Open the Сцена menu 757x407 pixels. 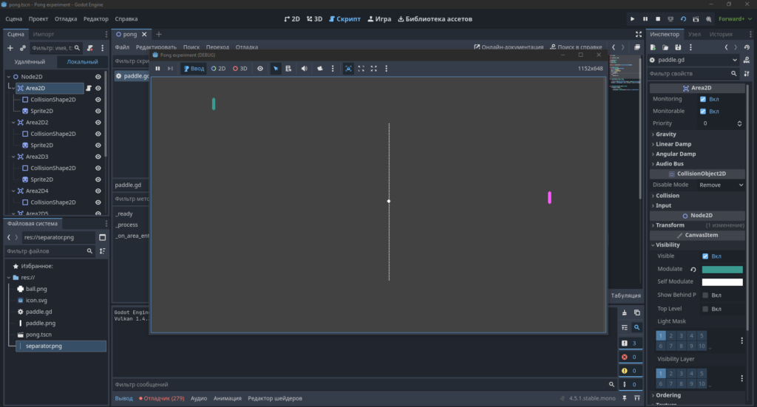click(x=13, y=18)
